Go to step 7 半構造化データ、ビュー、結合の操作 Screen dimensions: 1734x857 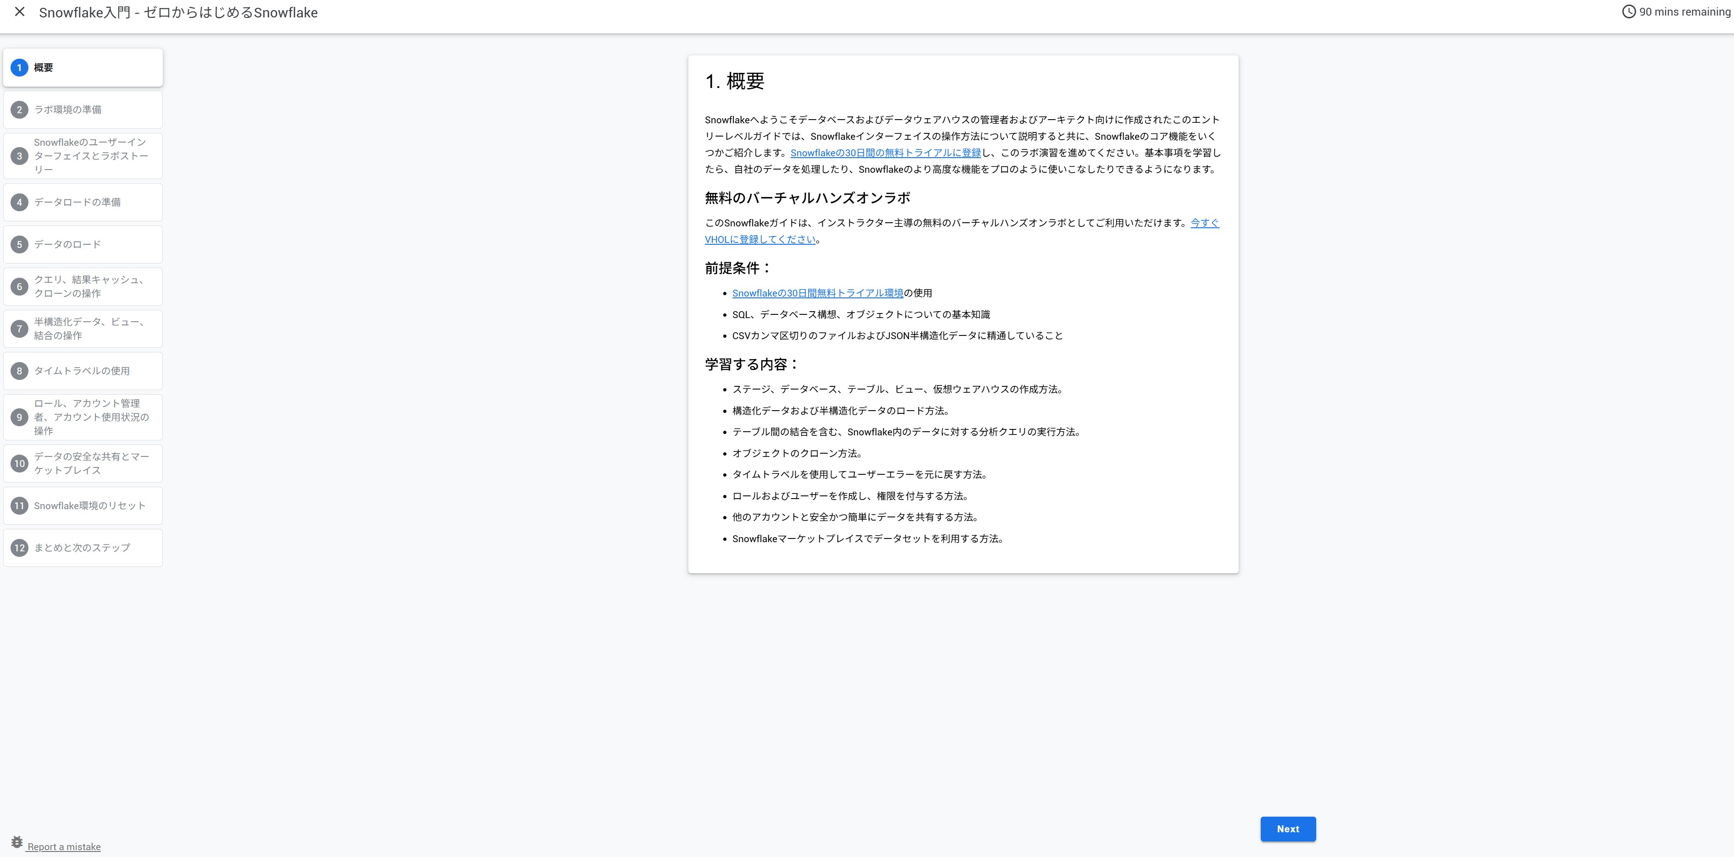[83, 329]
